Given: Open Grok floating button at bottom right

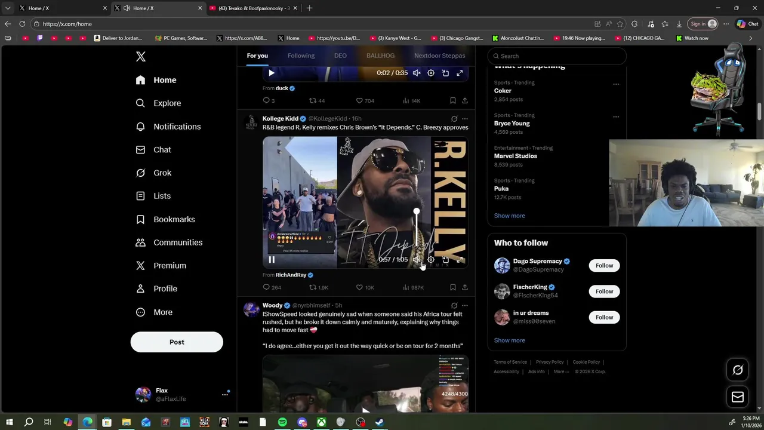Looking at the screenshot, I should 738,370.
